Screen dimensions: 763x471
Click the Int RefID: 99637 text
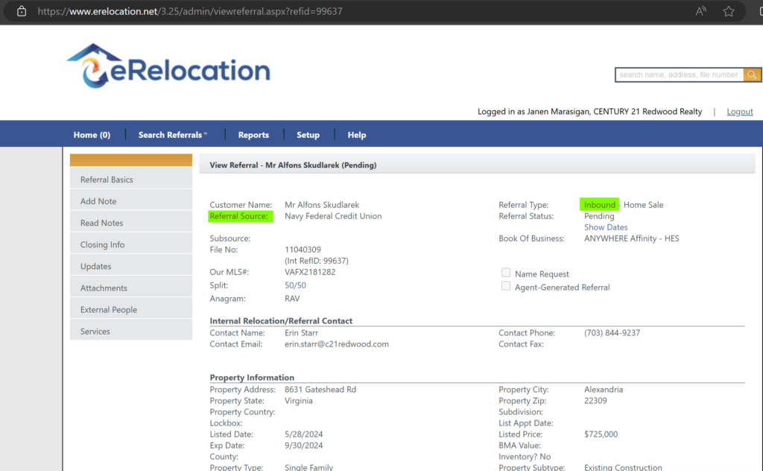[317, 261]
